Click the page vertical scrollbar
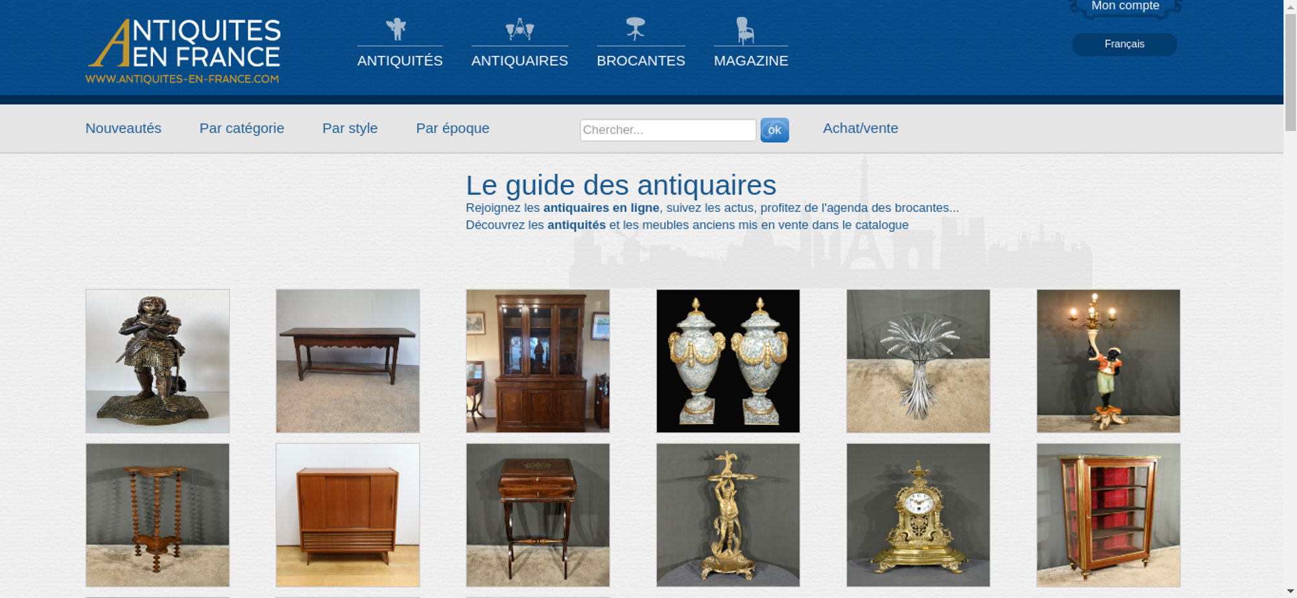Screen dimensions: 1297x598 (x=1291, y=299)
